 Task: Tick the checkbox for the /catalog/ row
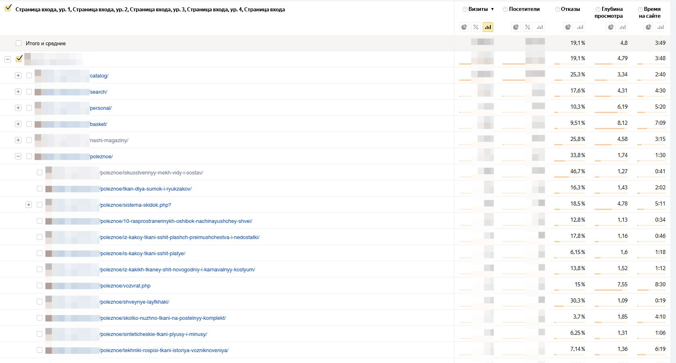[x=29, y=76]
